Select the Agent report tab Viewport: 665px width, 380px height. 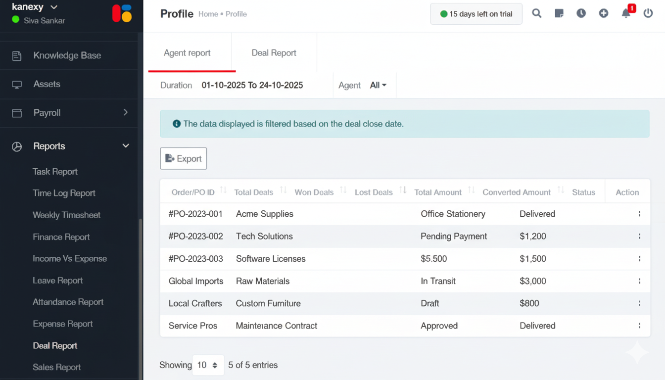click(x=187, y=53)
